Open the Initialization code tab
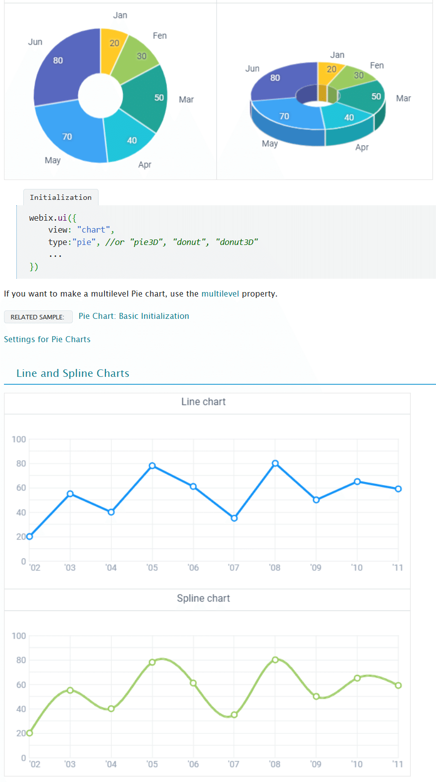The width and height of the screenshot is (436, 782). (x=60, y=197)
